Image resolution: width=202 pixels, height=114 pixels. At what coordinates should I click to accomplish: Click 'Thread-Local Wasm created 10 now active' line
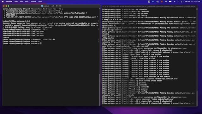(x=136, y=77)
